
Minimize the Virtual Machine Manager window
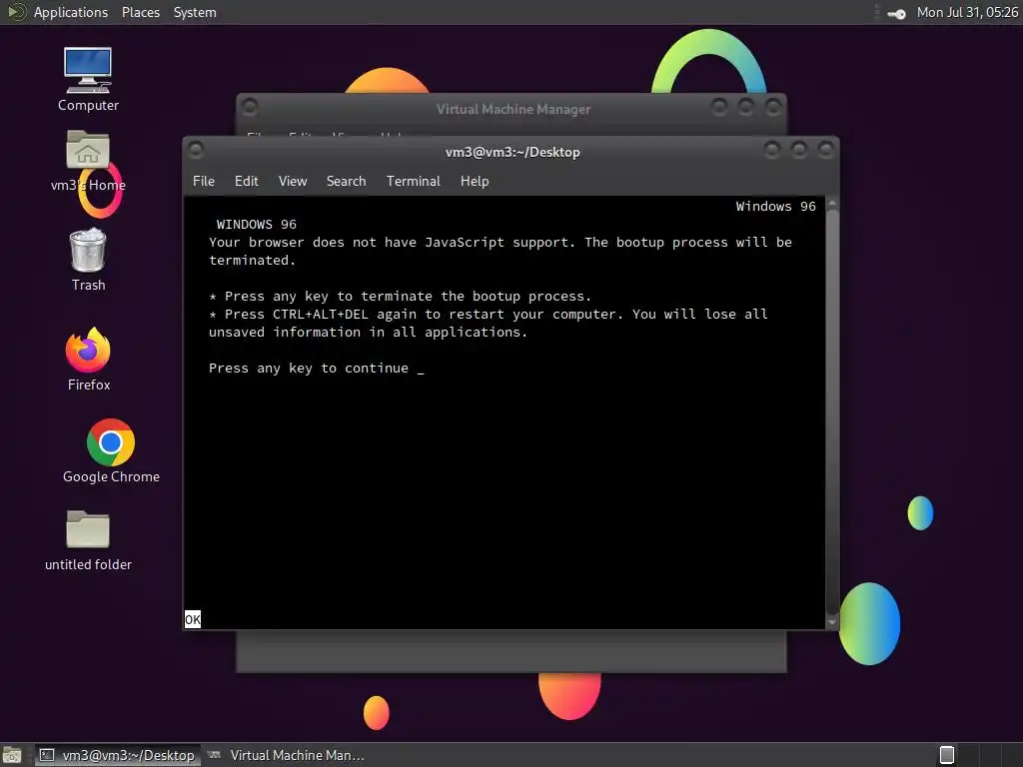click(719, 106)
